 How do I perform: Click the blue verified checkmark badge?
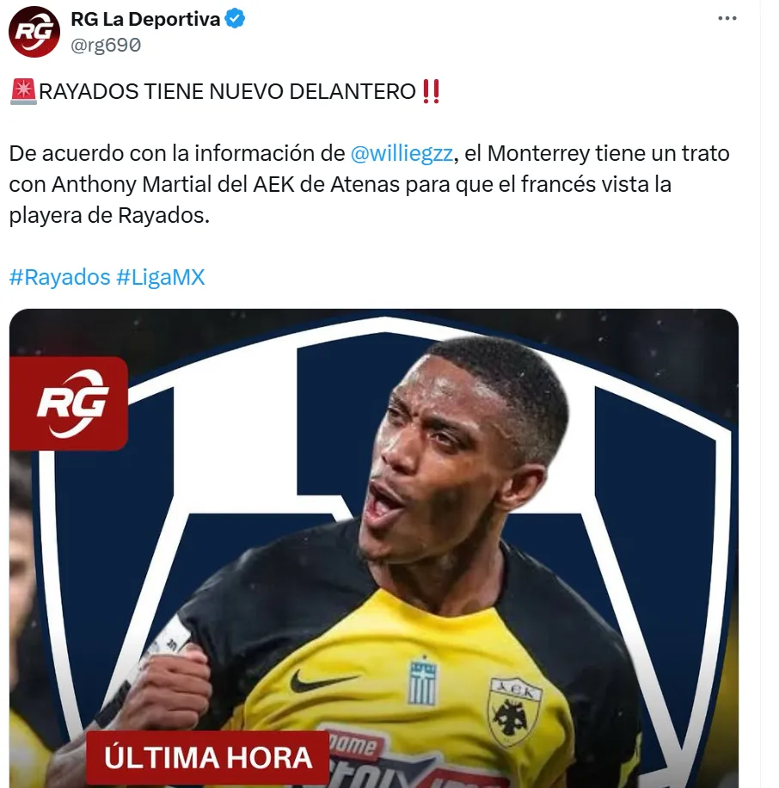pyautogui.click(x=235, y=19)
